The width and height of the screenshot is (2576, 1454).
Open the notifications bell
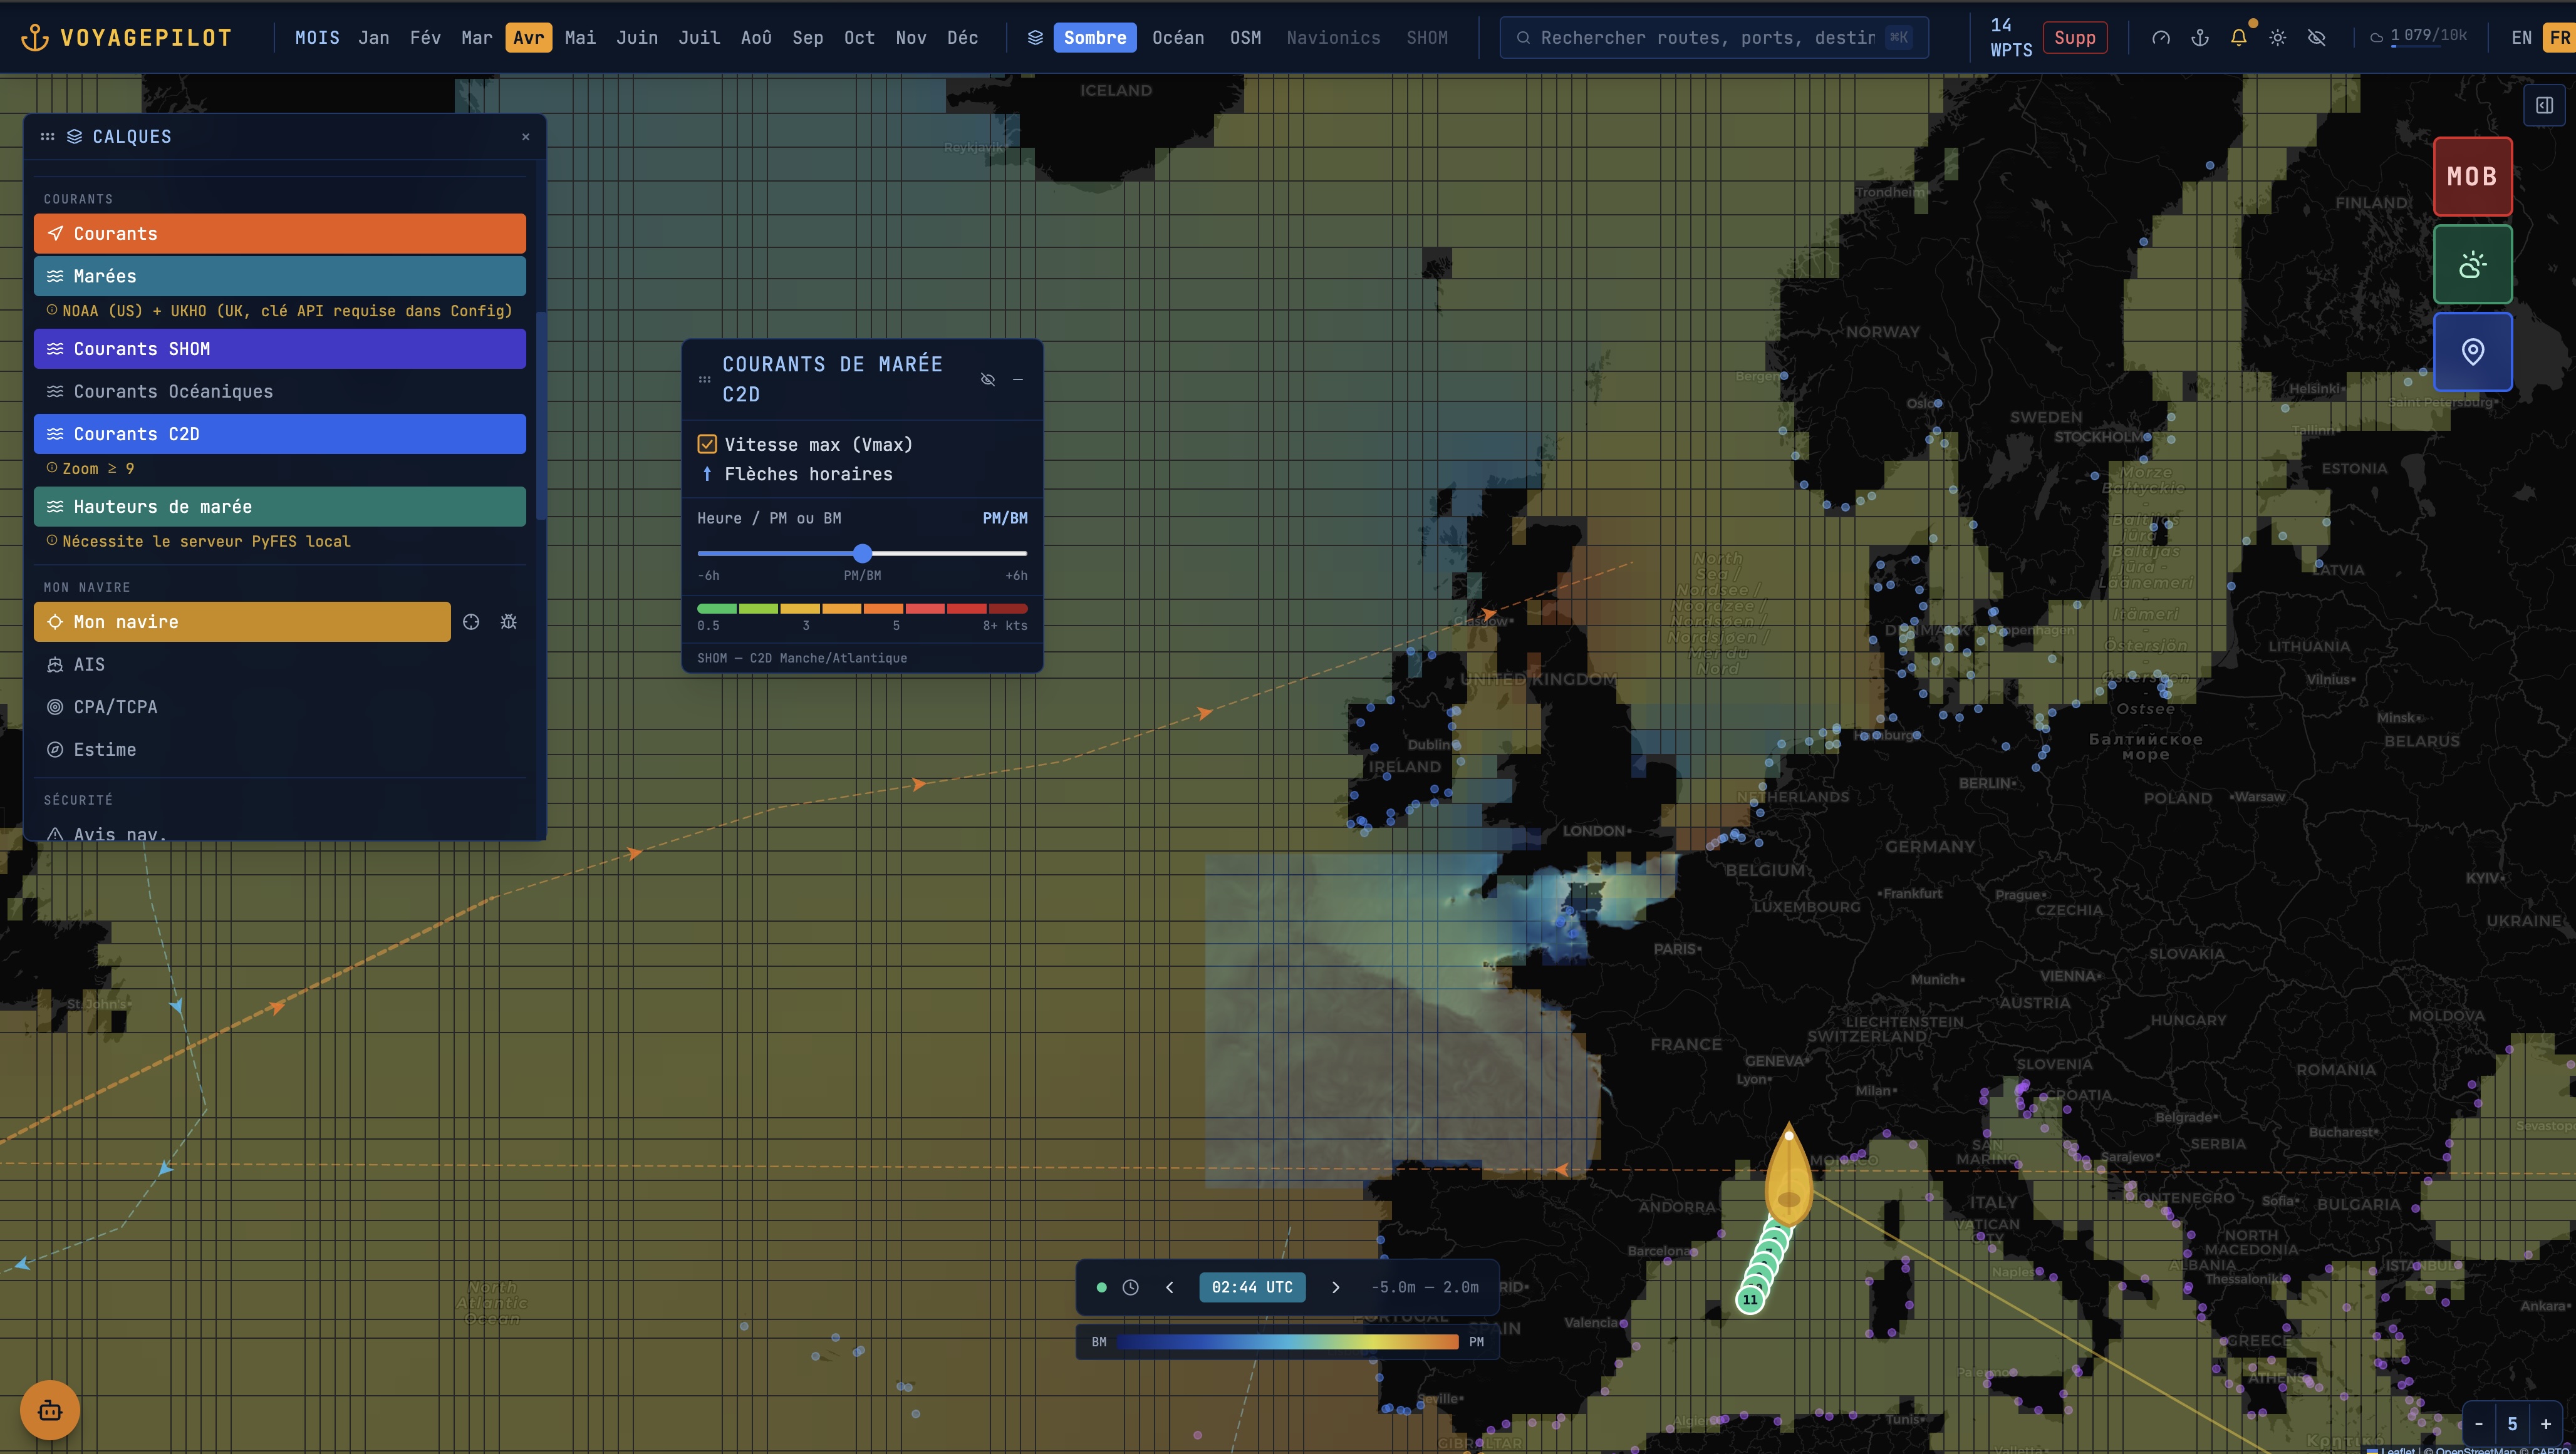[x=2238, y=38]
